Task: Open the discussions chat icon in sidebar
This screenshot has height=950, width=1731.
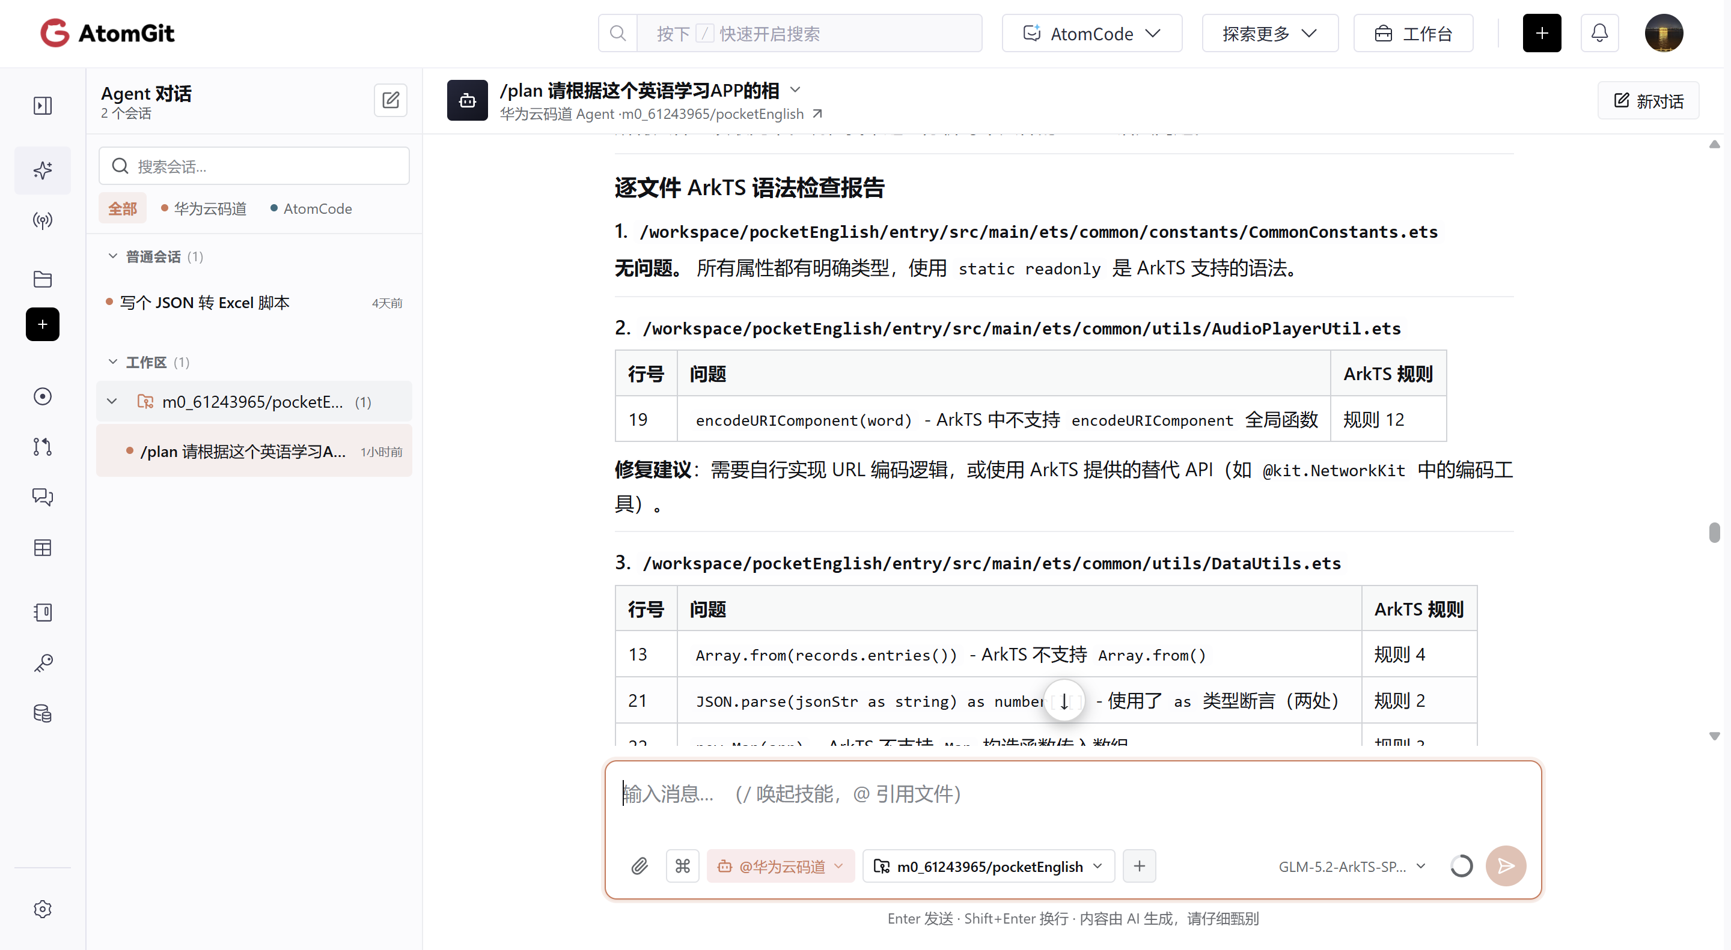Action: (x=42, y=497)
